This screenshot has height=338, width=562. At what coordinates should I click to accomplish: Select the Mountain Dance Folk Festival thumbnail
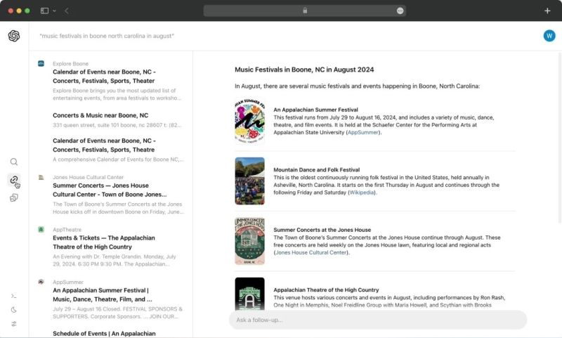[250, 181]
